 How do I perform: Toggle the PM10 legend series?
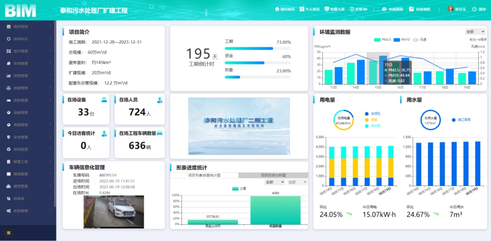click(x=402, y=40)
